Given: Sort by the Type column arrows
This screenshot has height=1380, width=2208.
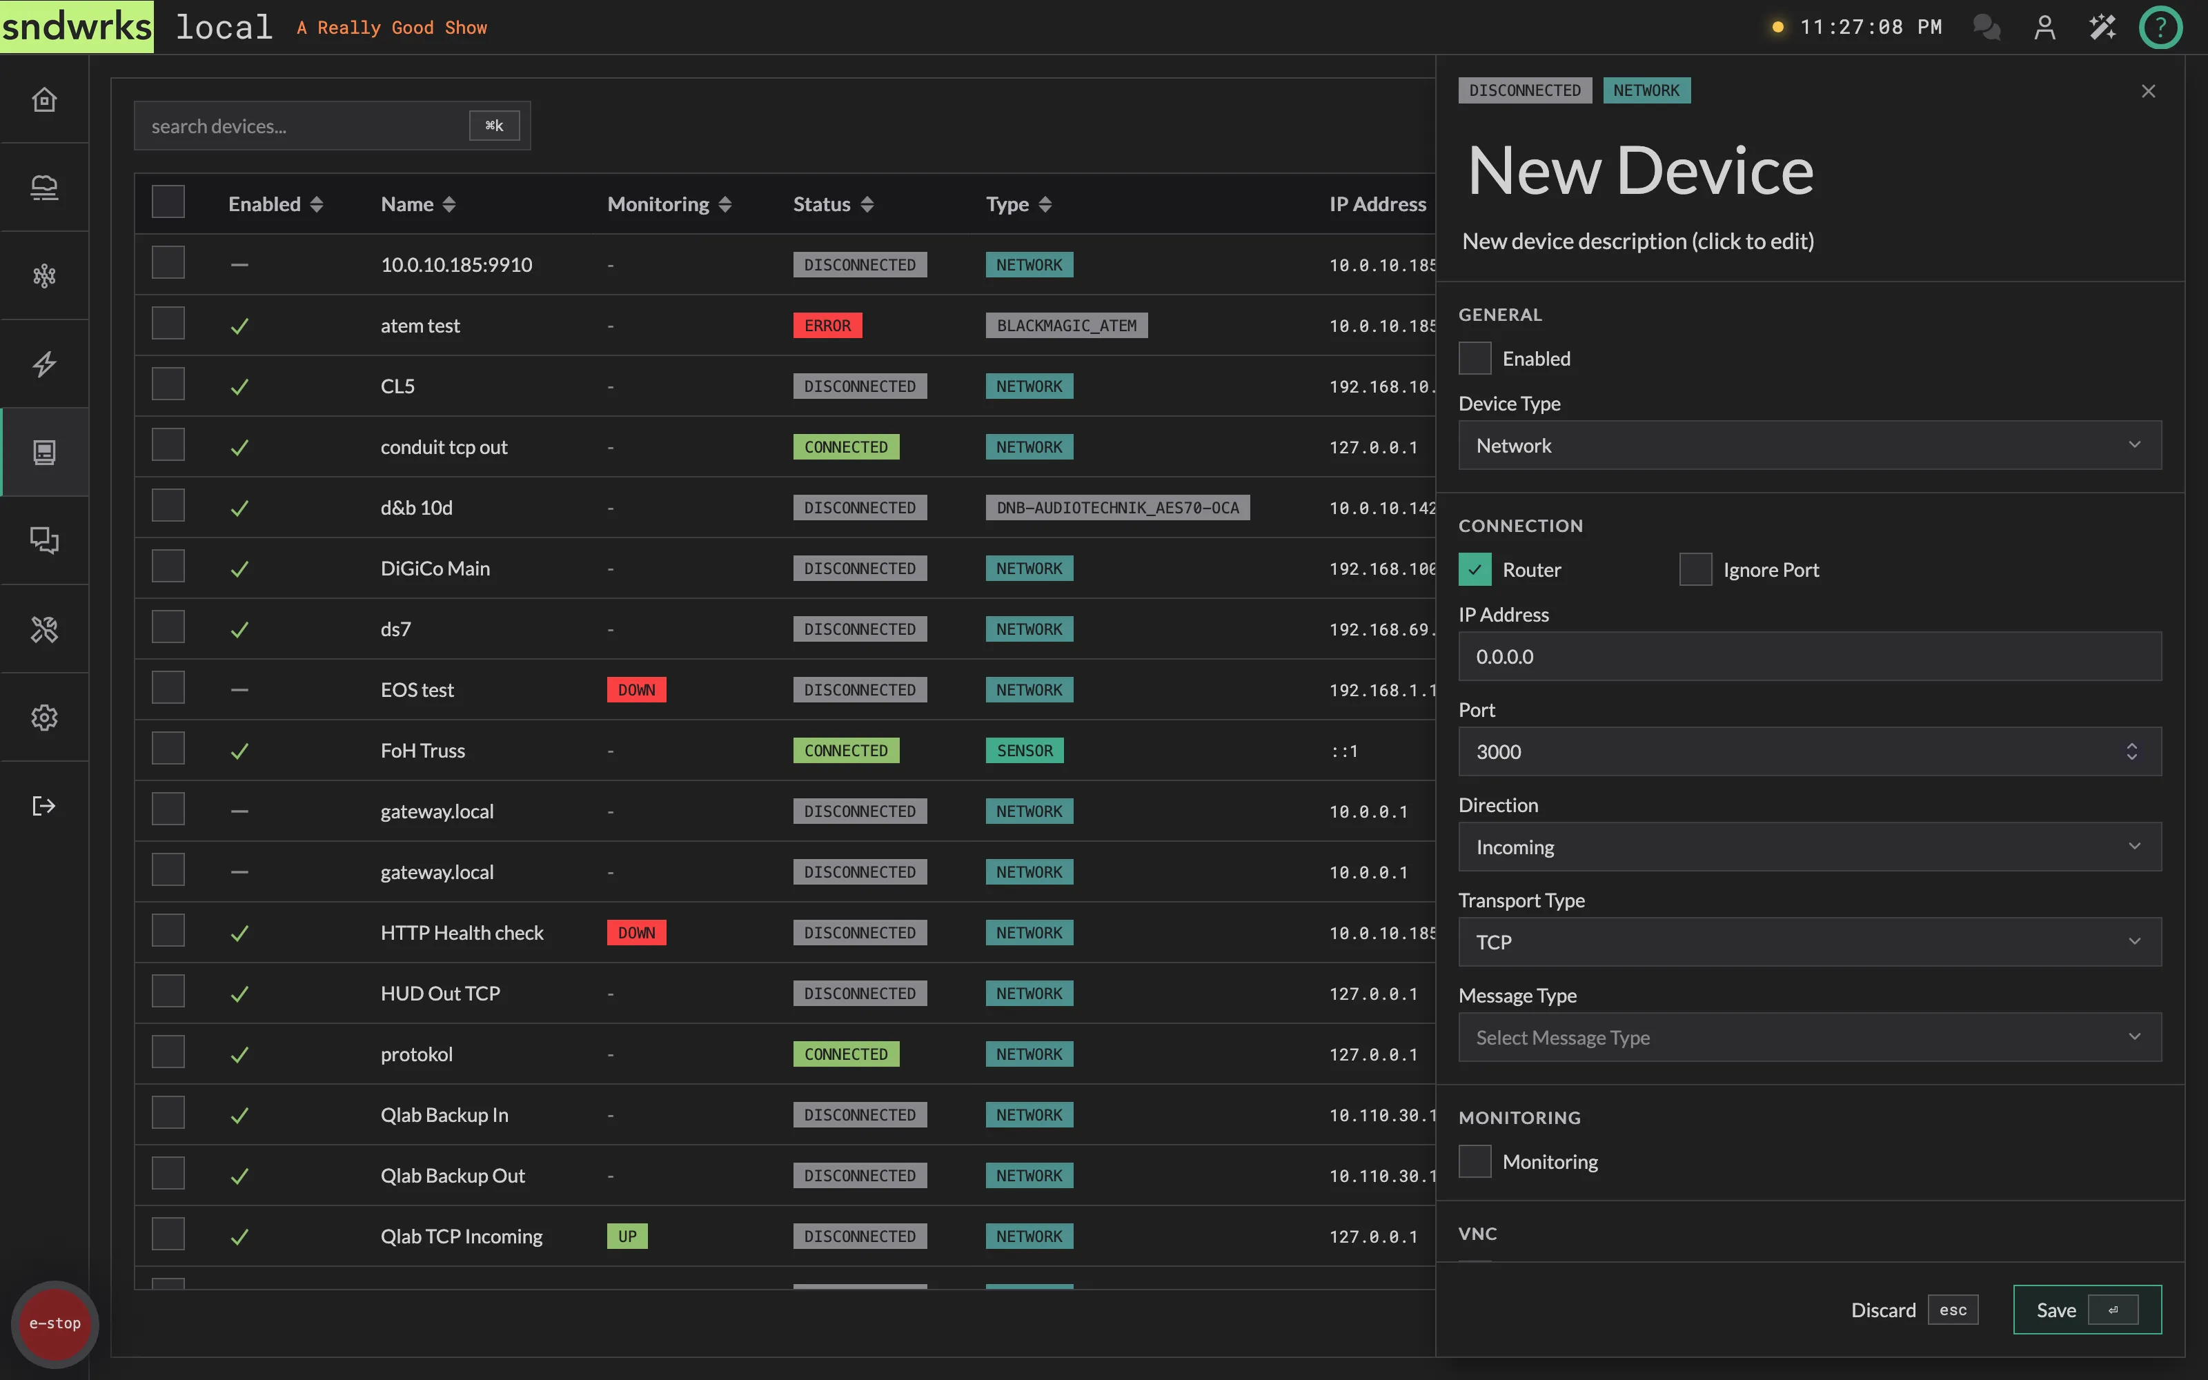Looking at the screenshot, I should [1045, 204].
